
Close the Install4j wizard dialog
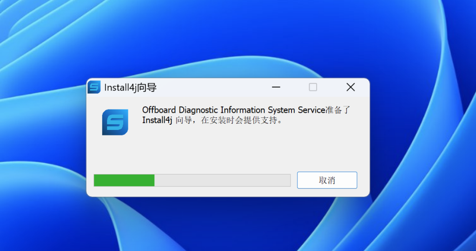[x=350, y=87]
